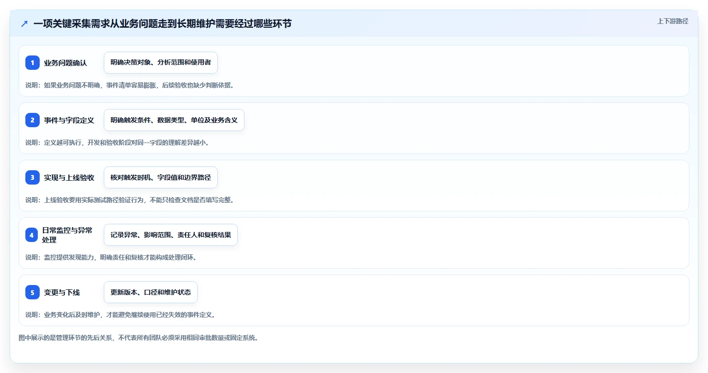Click step number badge 5
Viewport: 708px width, 373px height.
[x=33, y=292]
